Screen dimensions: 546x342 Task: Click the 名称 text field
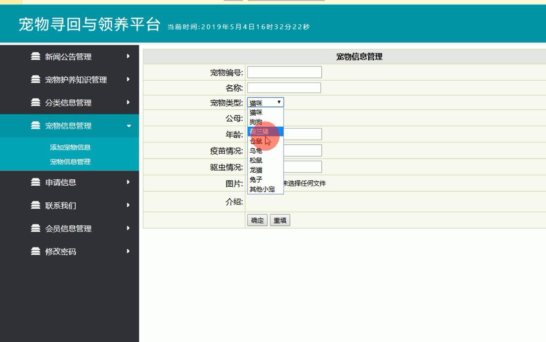pyautogui.click(x=284, y=88)
